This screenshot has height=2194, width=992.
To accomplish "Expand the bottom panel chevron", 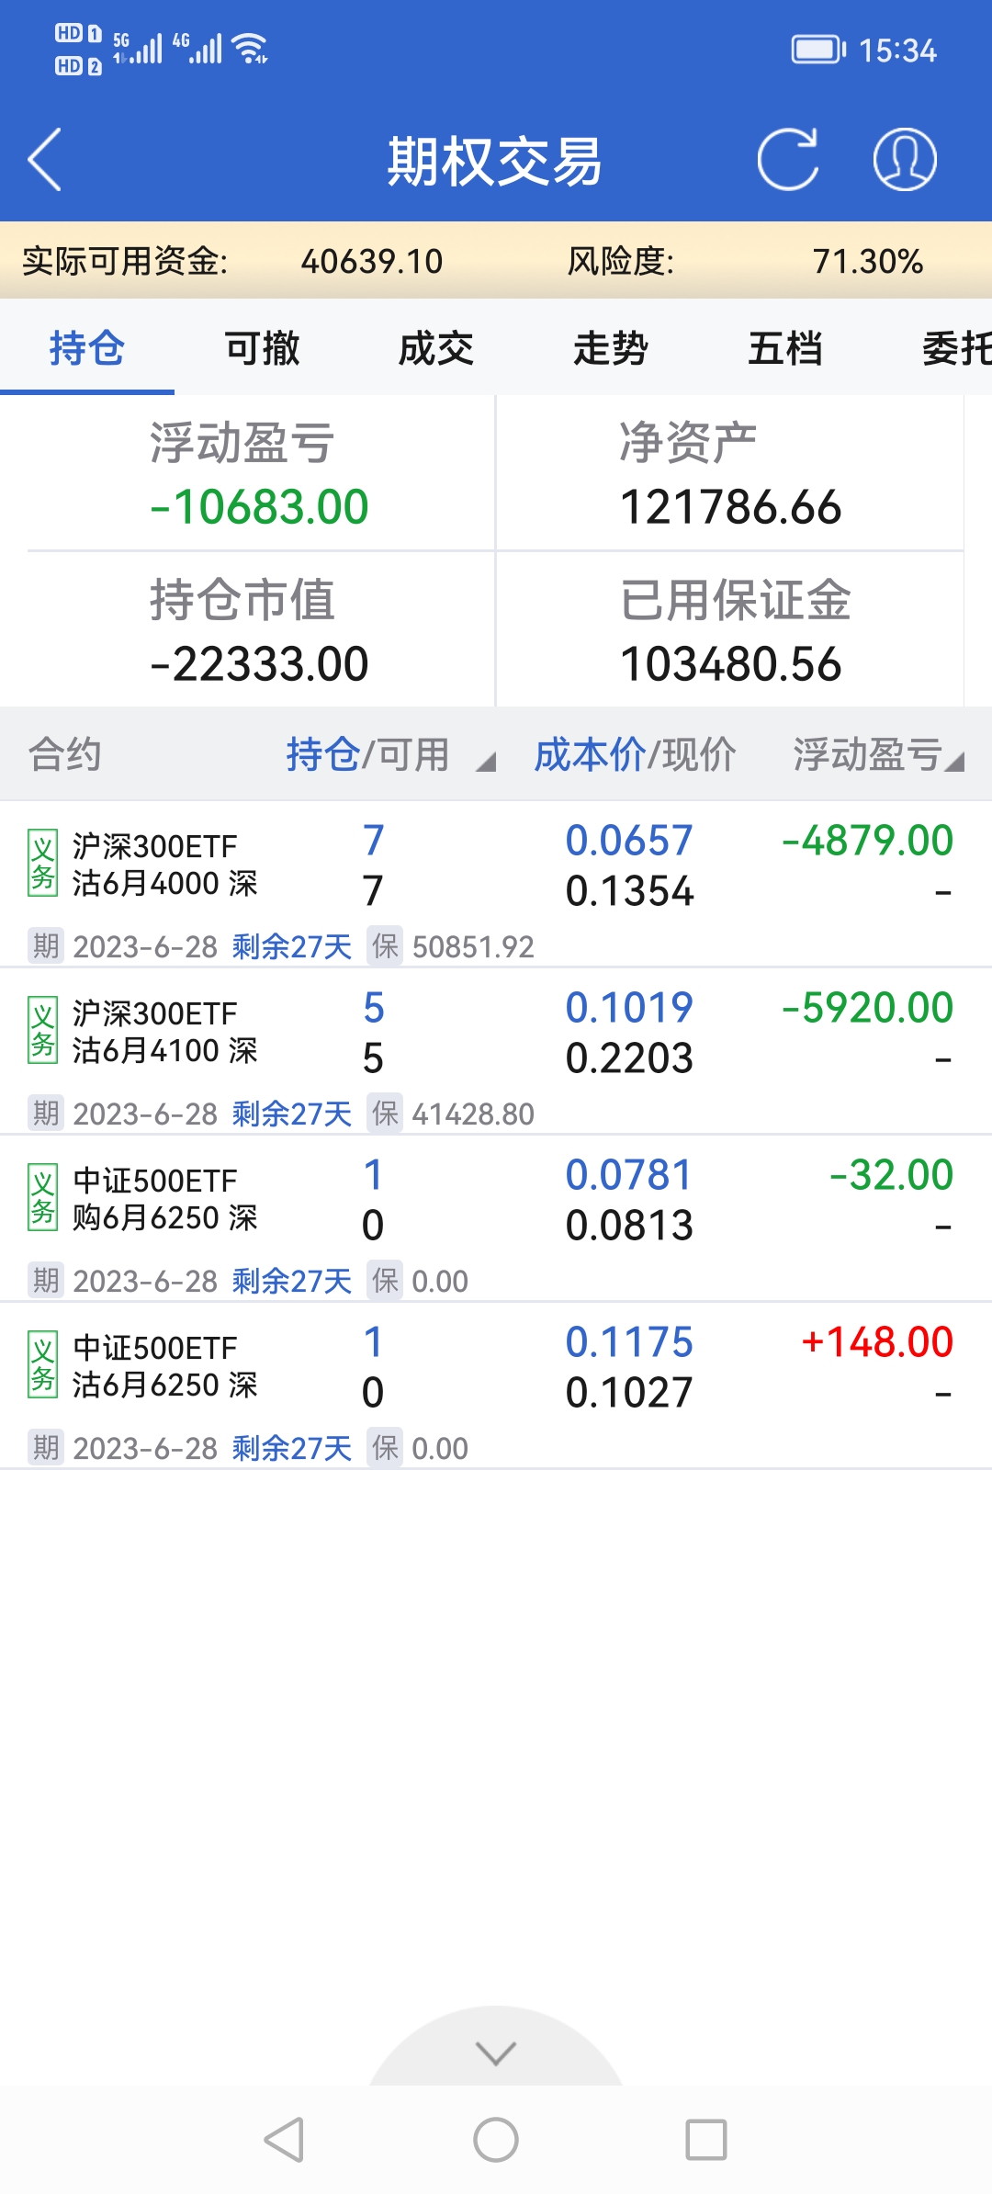I will coord(496,2053).
